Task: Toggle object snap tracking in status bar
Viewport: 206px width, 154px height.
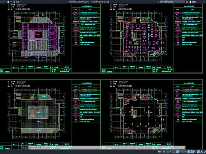Action: point(188,151)
